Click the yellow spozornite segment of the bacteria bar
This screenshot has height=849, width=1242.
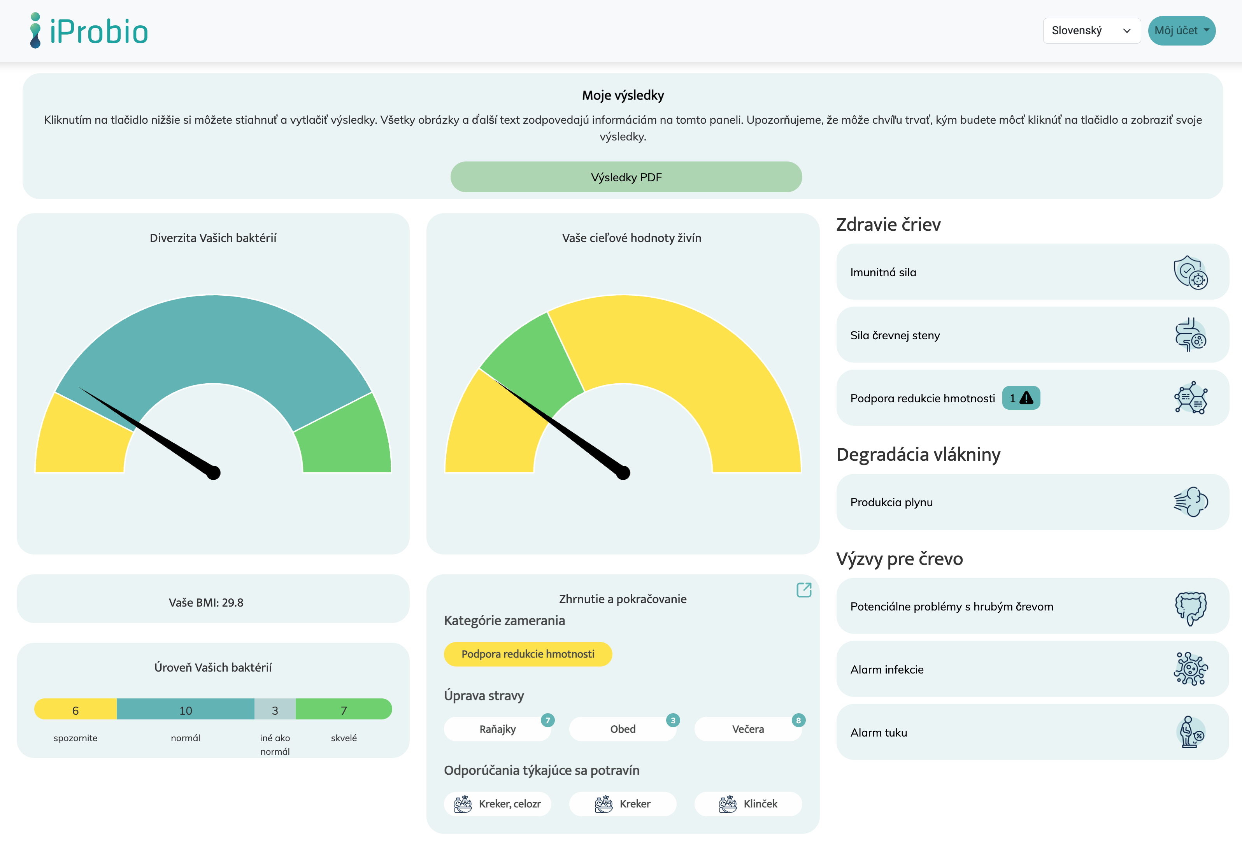coord(75,710)
